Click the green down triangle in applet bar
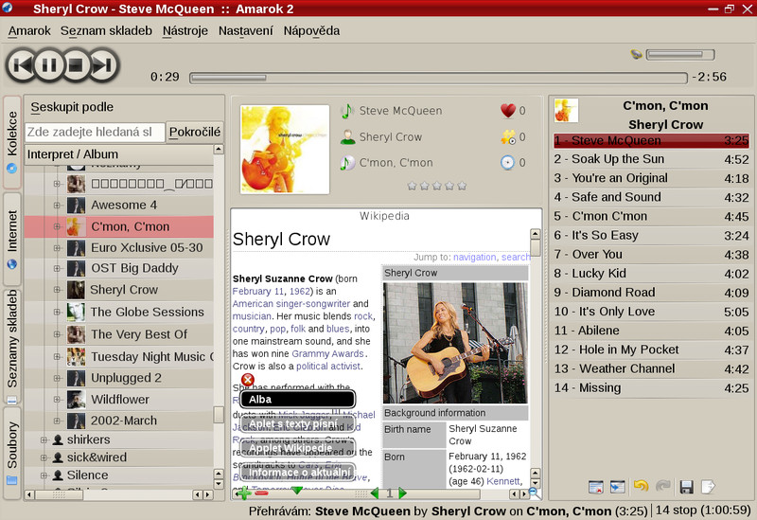This screenshot has height=520, width=757. pyautogui.click(x=297, y=491)
